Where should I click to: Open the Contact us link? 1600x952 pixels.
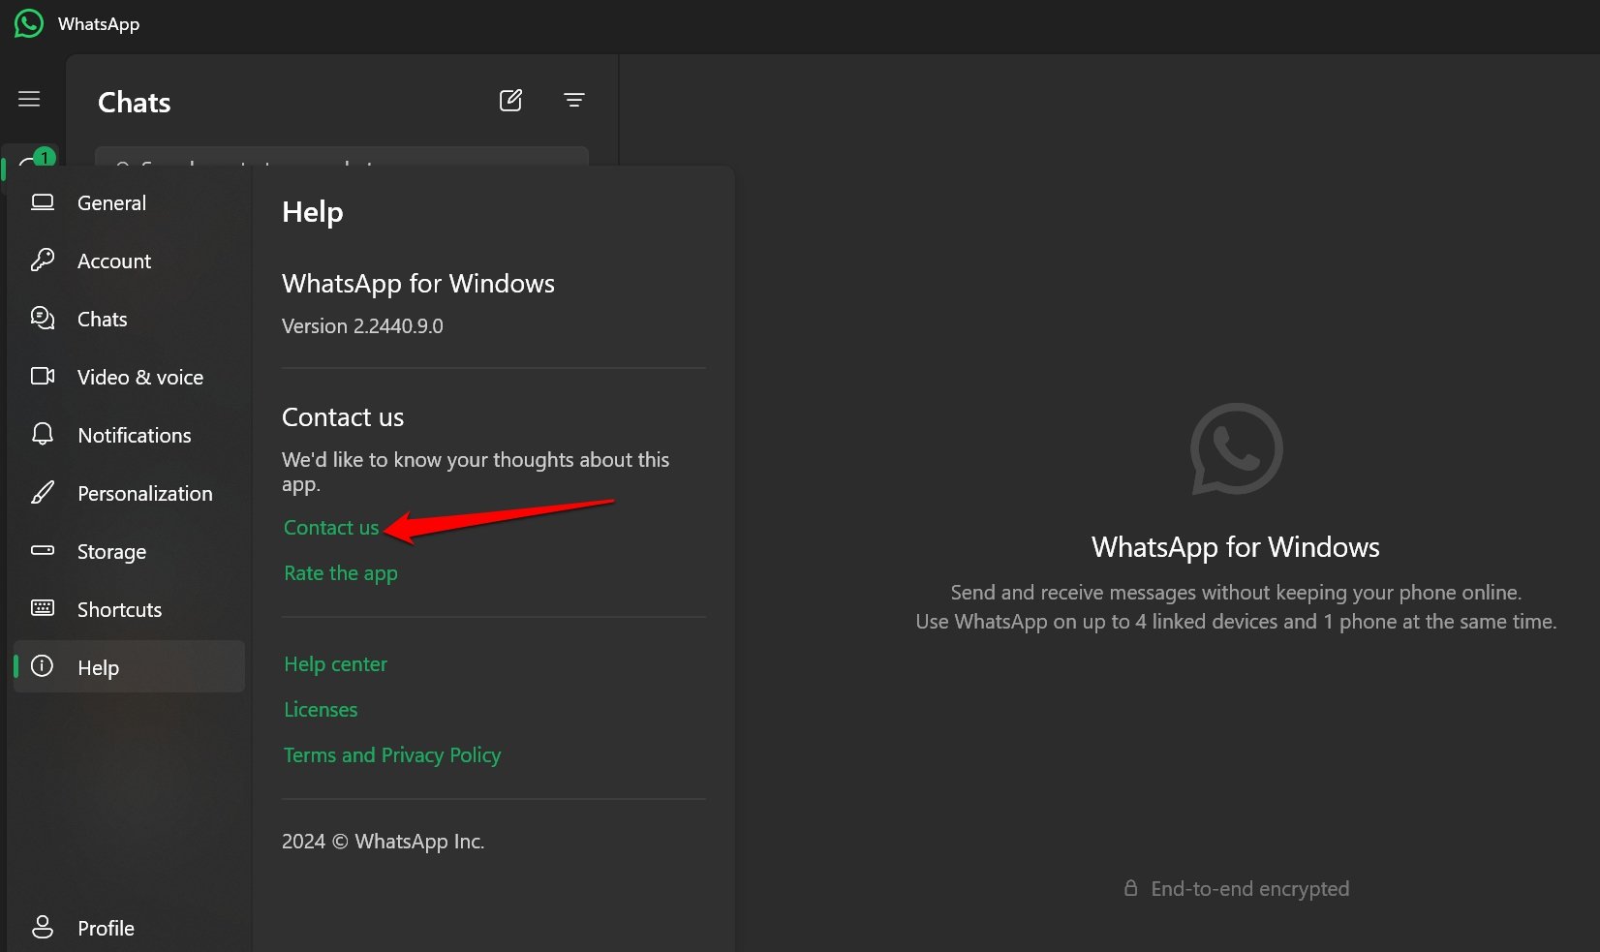[x=331, y=528]
